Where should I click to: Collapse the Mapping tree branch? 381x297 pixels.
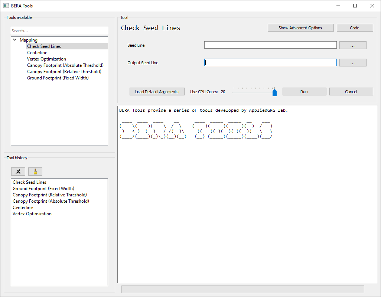[14, 40]
